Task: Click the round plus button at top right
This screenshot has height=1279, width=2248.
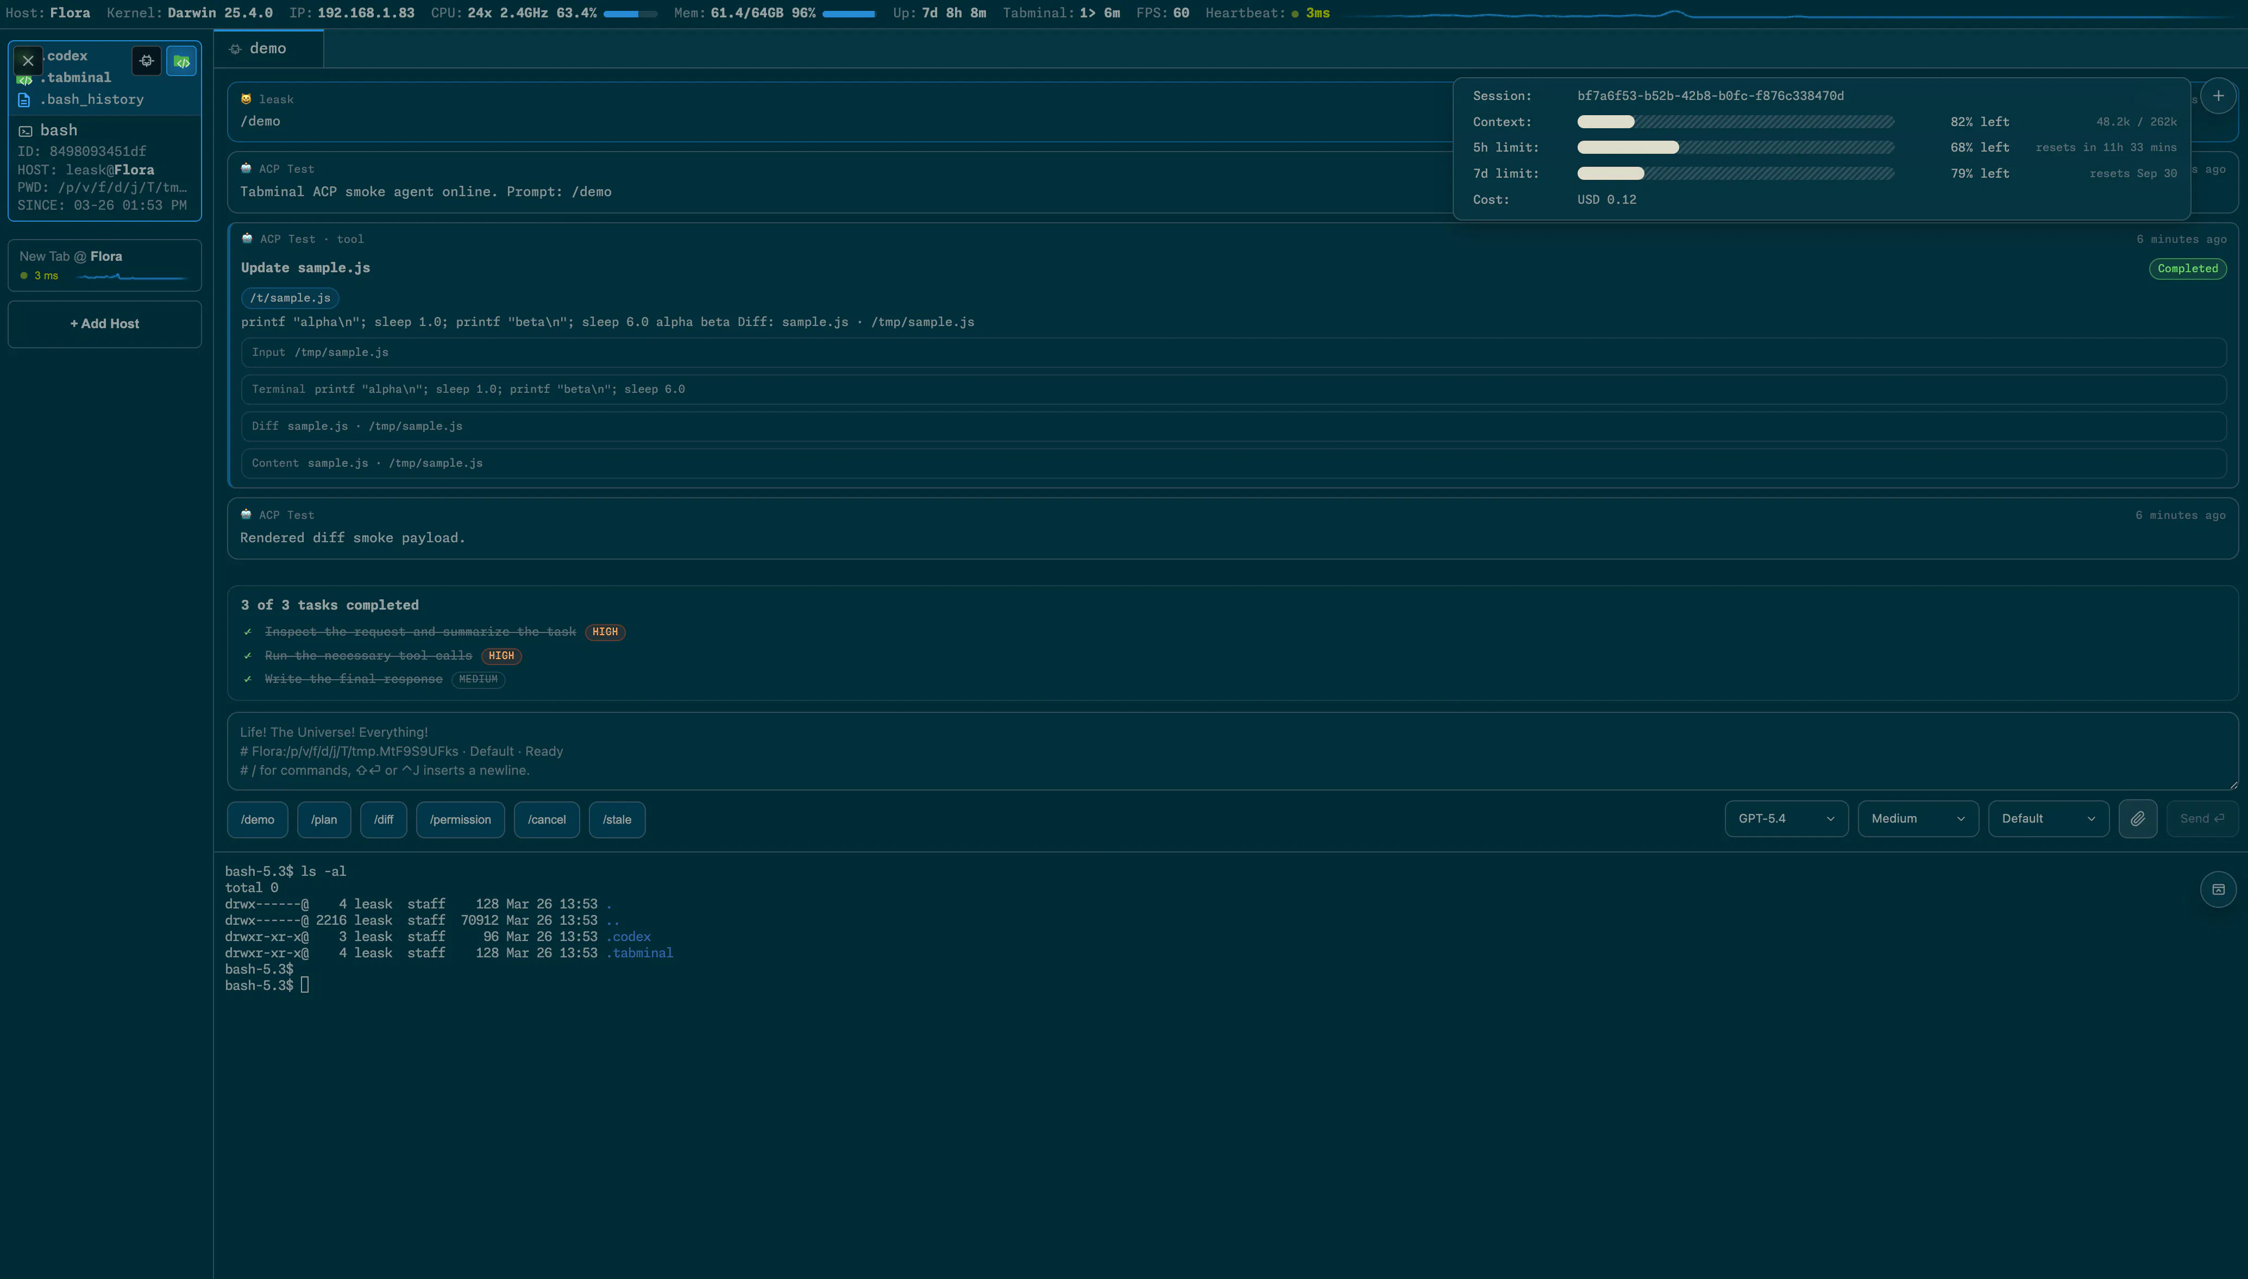Action: coord(2218,96)
